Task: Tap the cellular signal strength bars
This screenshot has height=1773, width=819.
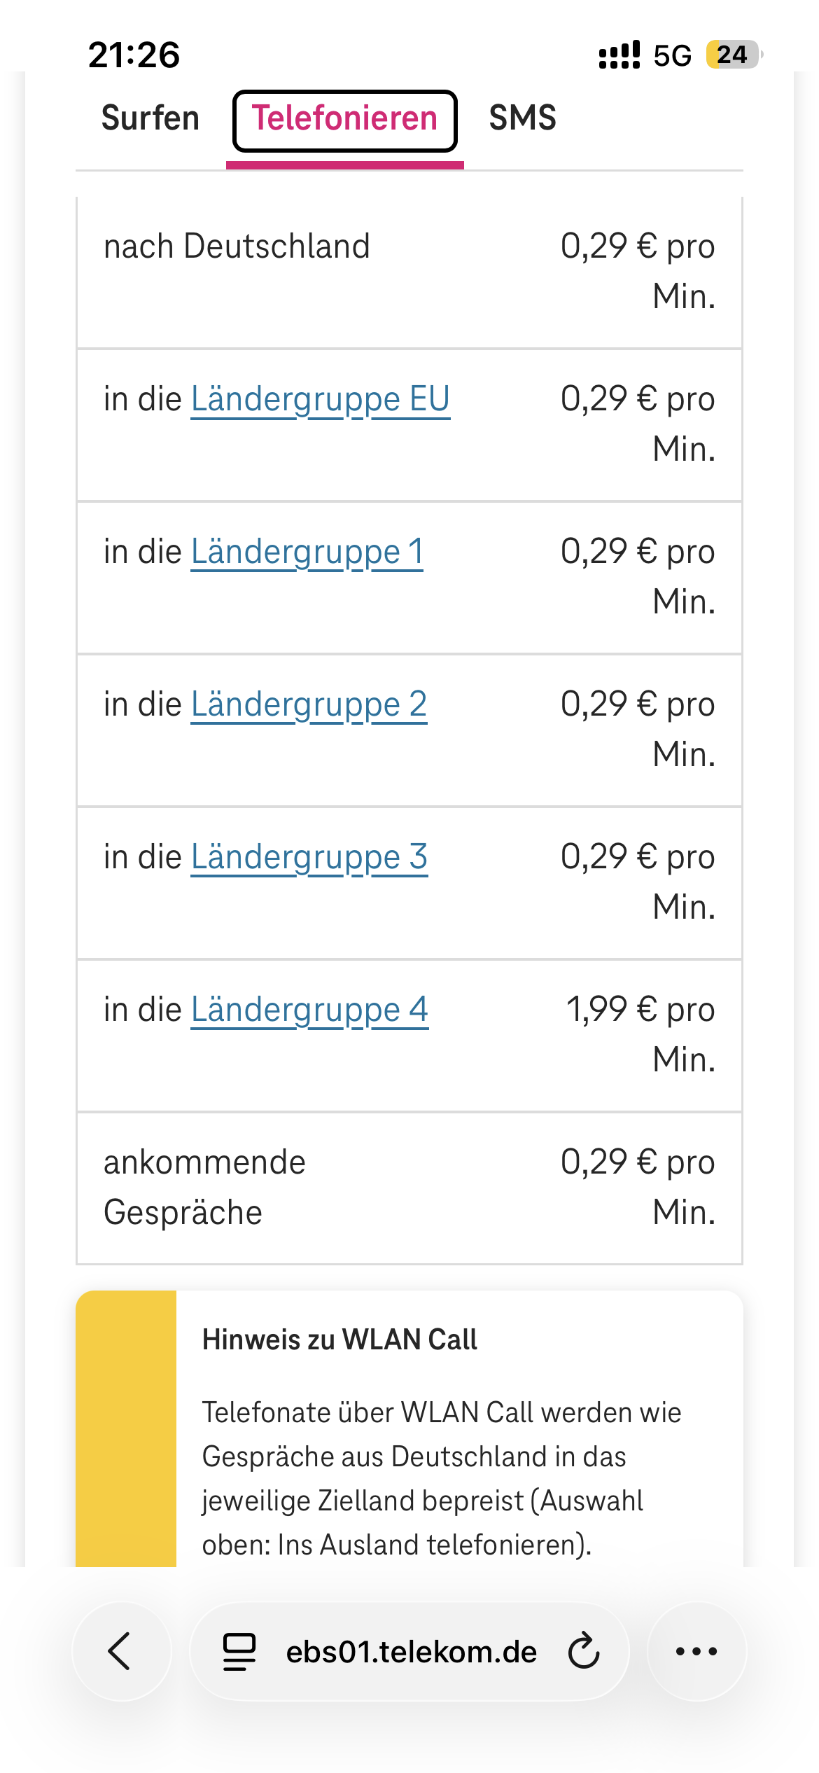Action: 619,55
